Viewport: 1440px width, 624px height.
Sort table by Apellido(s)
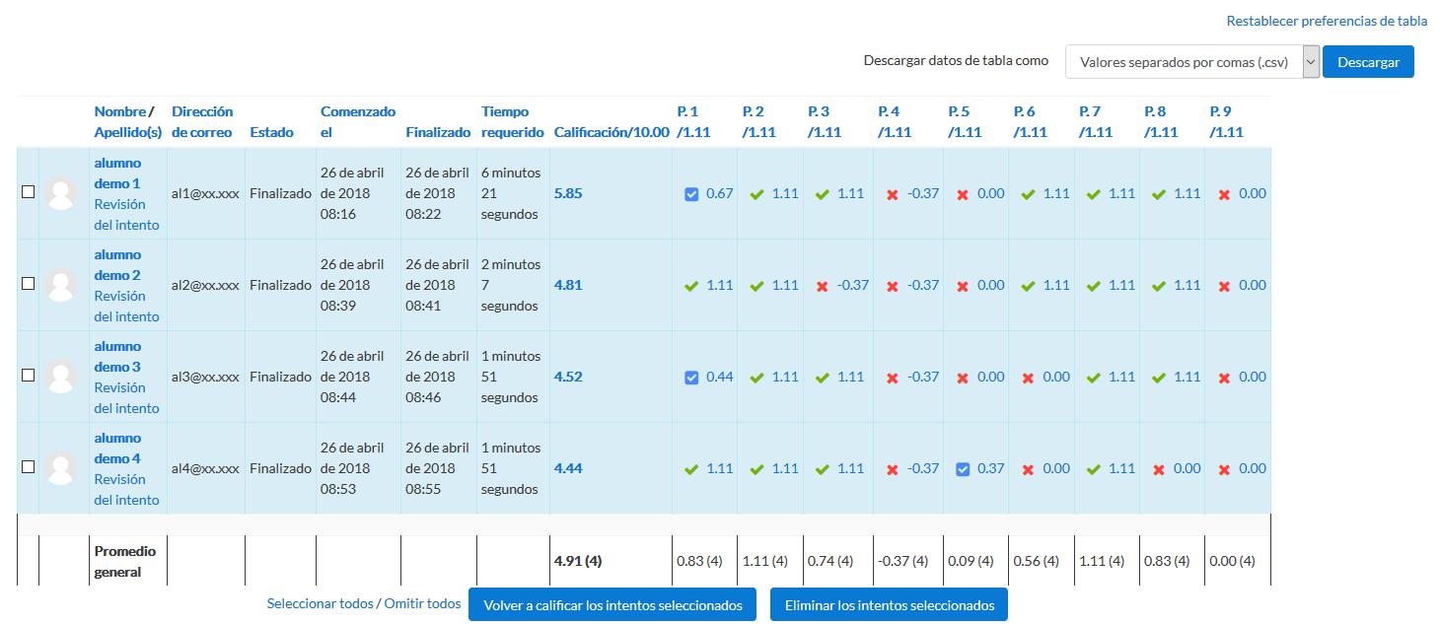coord(128,132)
